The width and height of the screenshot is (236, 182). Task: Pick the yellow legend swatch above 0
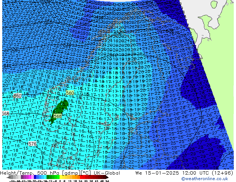(x=61, y=177)
